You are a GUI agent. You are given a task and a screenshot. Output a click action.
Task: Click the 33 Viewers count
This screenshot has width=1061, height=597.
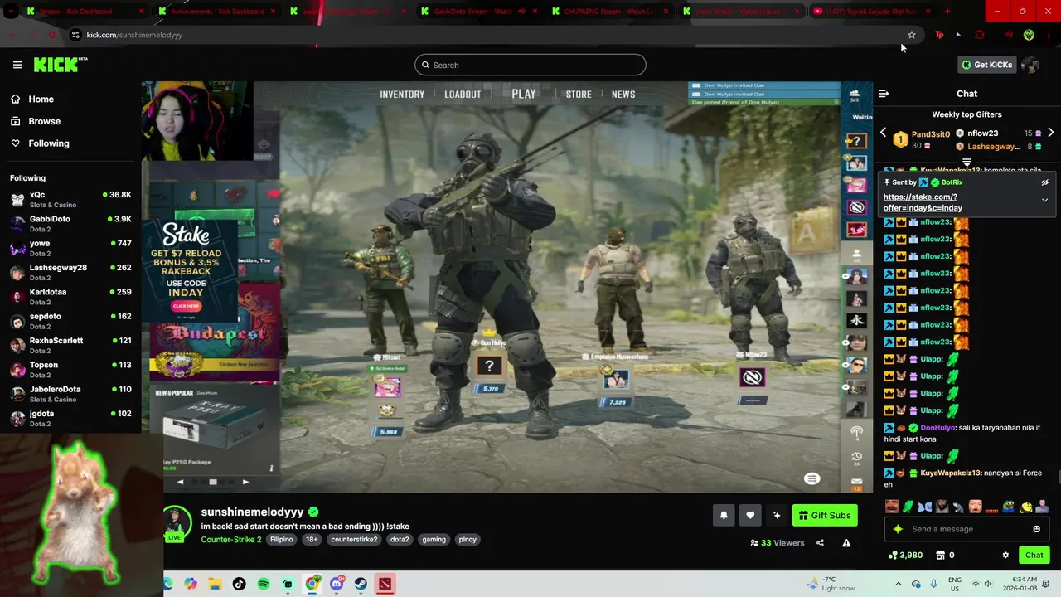point(778,543)
